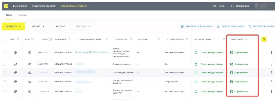
Task: Switch to the Помощь tab
Action: (22, 15)
